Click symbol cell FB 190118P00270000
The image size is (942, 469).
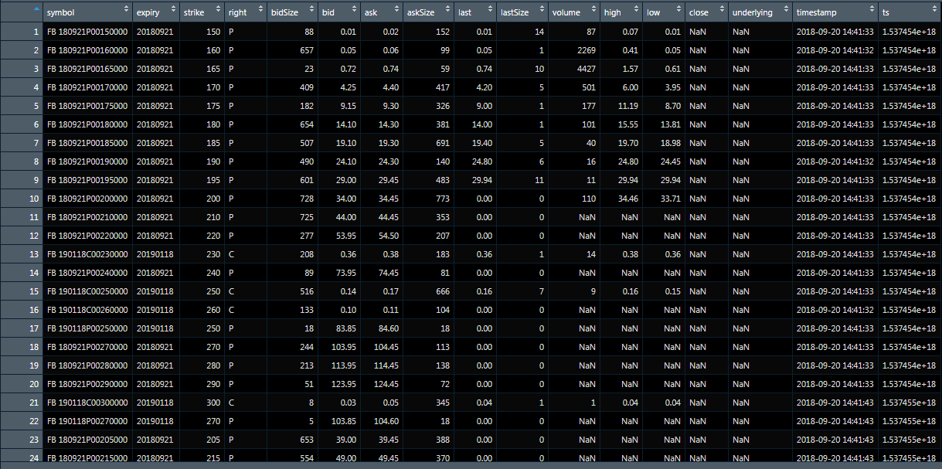click(87, 421)
